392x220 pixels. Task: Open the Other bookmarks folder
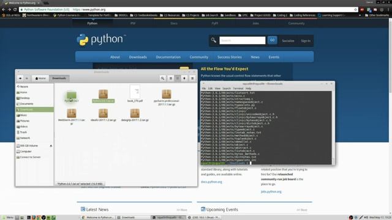click(x=377, y=15)
